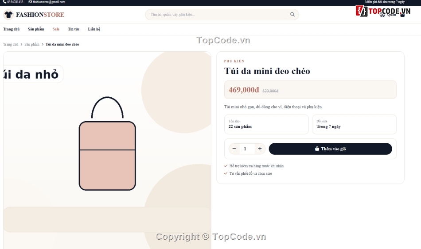Increase quantity with the plus button

(x=260, y=149)
